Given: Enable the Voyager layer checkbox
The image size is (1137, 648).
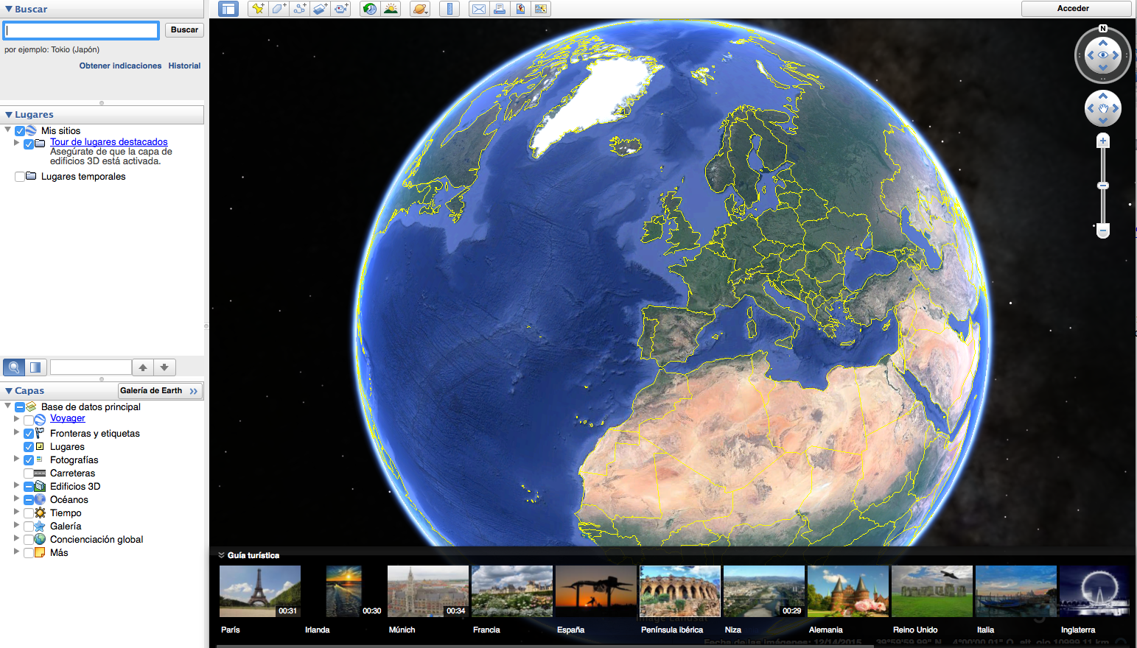Looking at the screenshot, I should point(29,420).
